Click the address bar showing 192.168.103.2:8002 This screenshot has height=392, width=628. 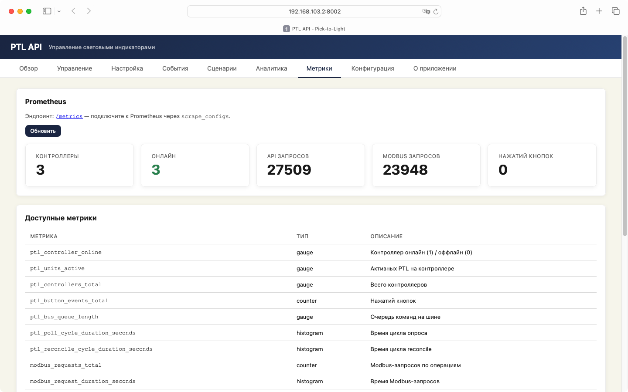coord(314,11)
